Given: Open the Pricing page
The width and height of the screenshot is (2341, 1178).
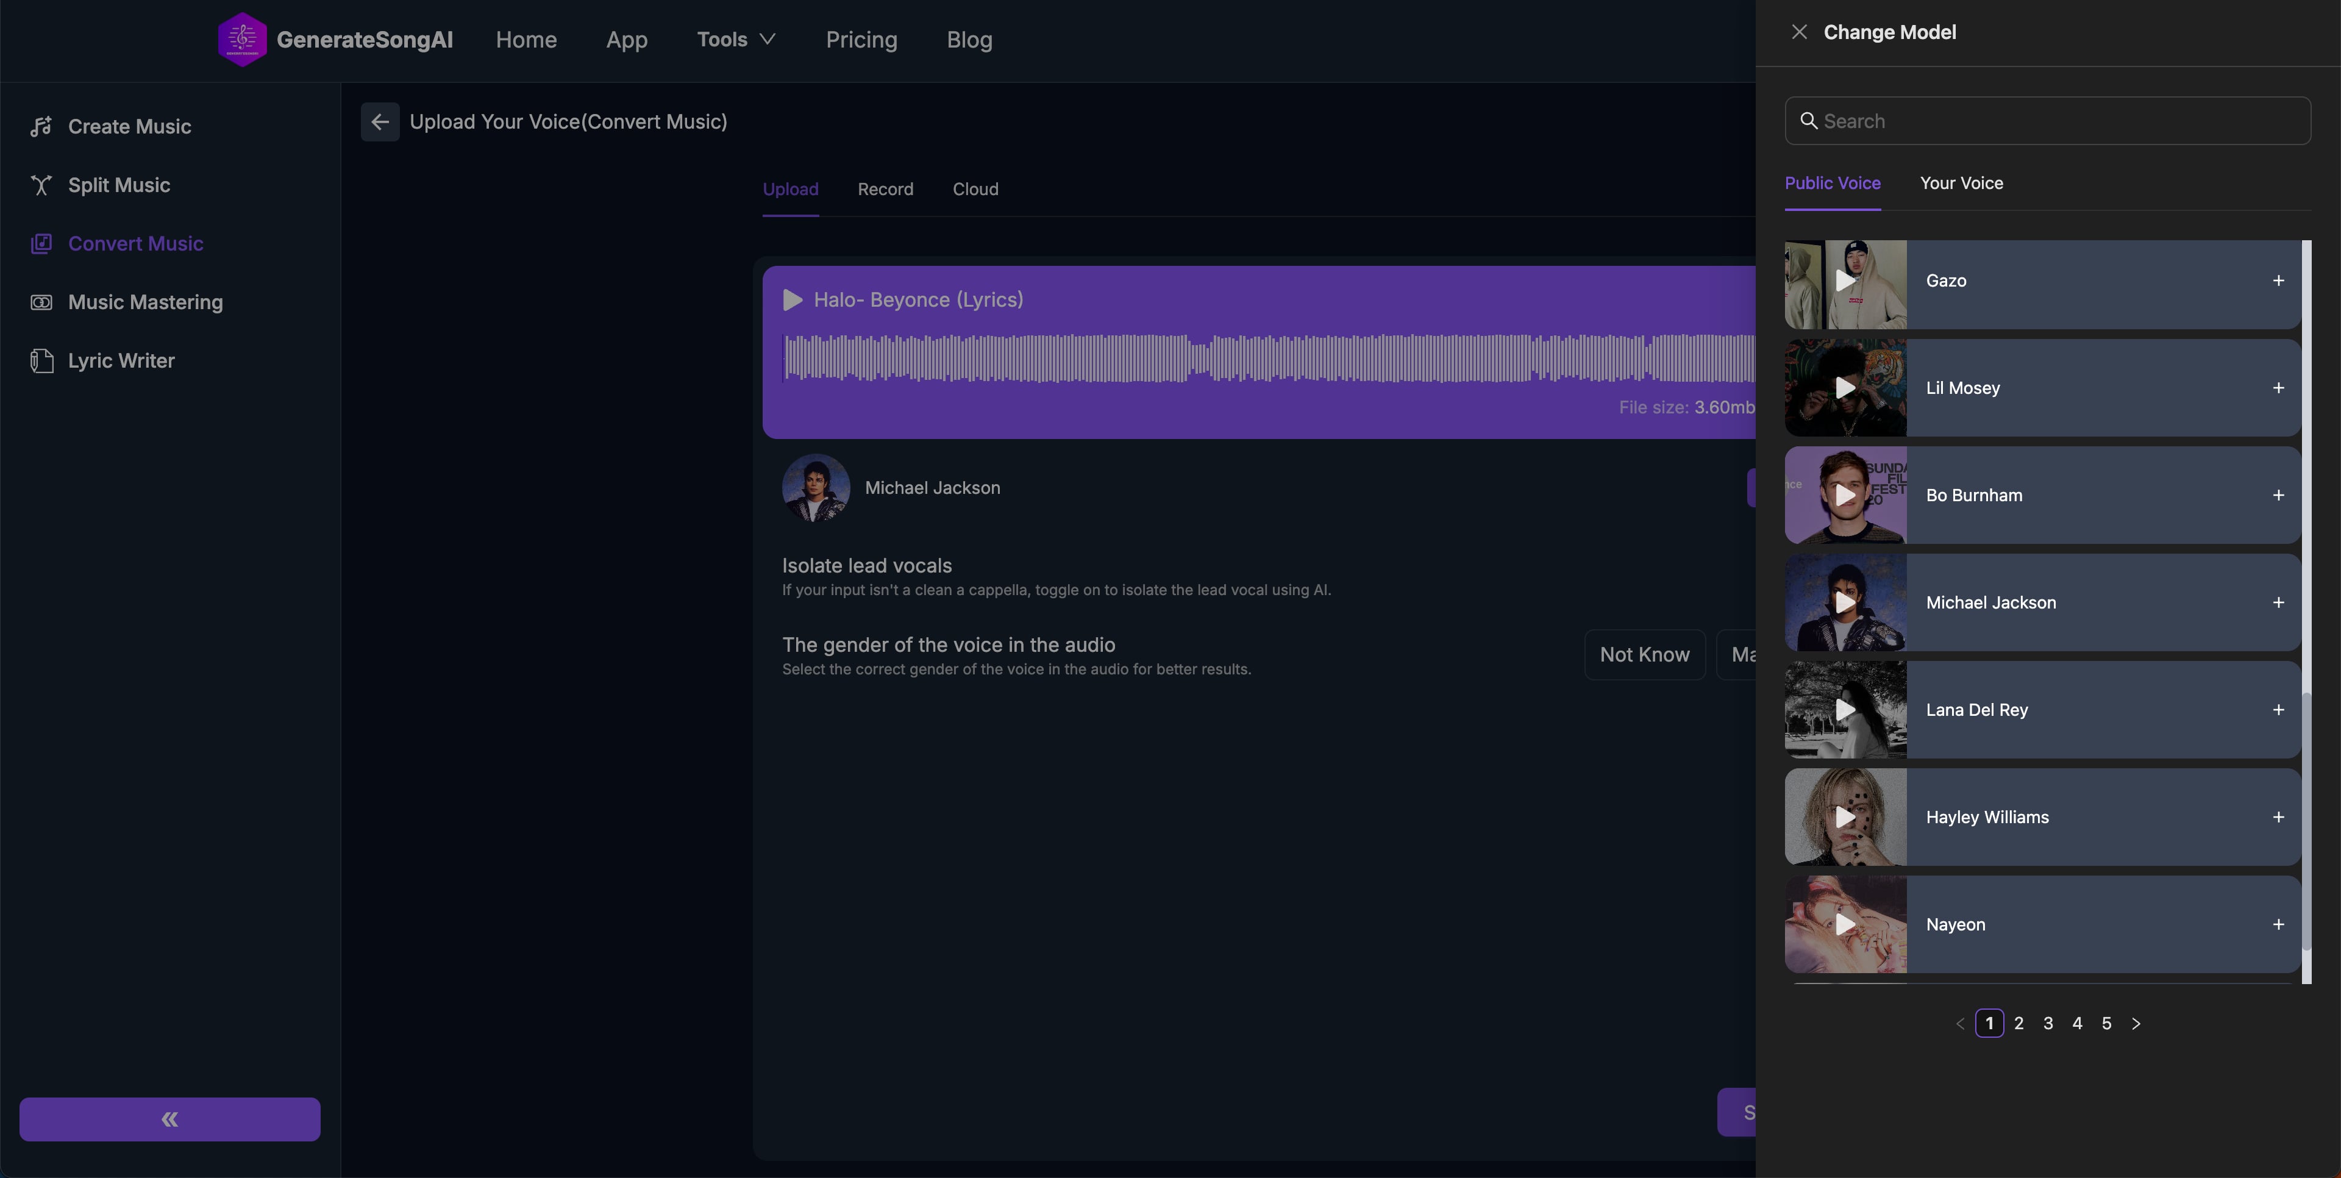Looking at the screenshot, I should point(861,39).
